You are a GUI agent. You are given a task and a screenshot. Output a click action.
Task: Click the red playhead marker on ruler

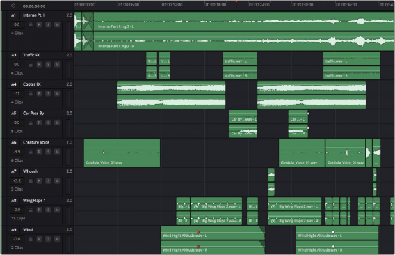pos(236,2)
